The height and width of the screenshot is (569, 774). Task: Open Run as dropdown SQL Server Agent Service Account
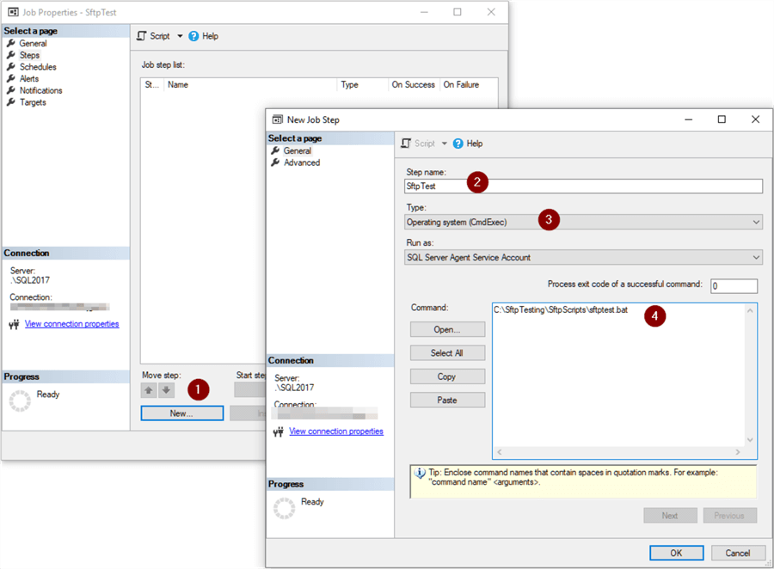[x=583, y=257]
